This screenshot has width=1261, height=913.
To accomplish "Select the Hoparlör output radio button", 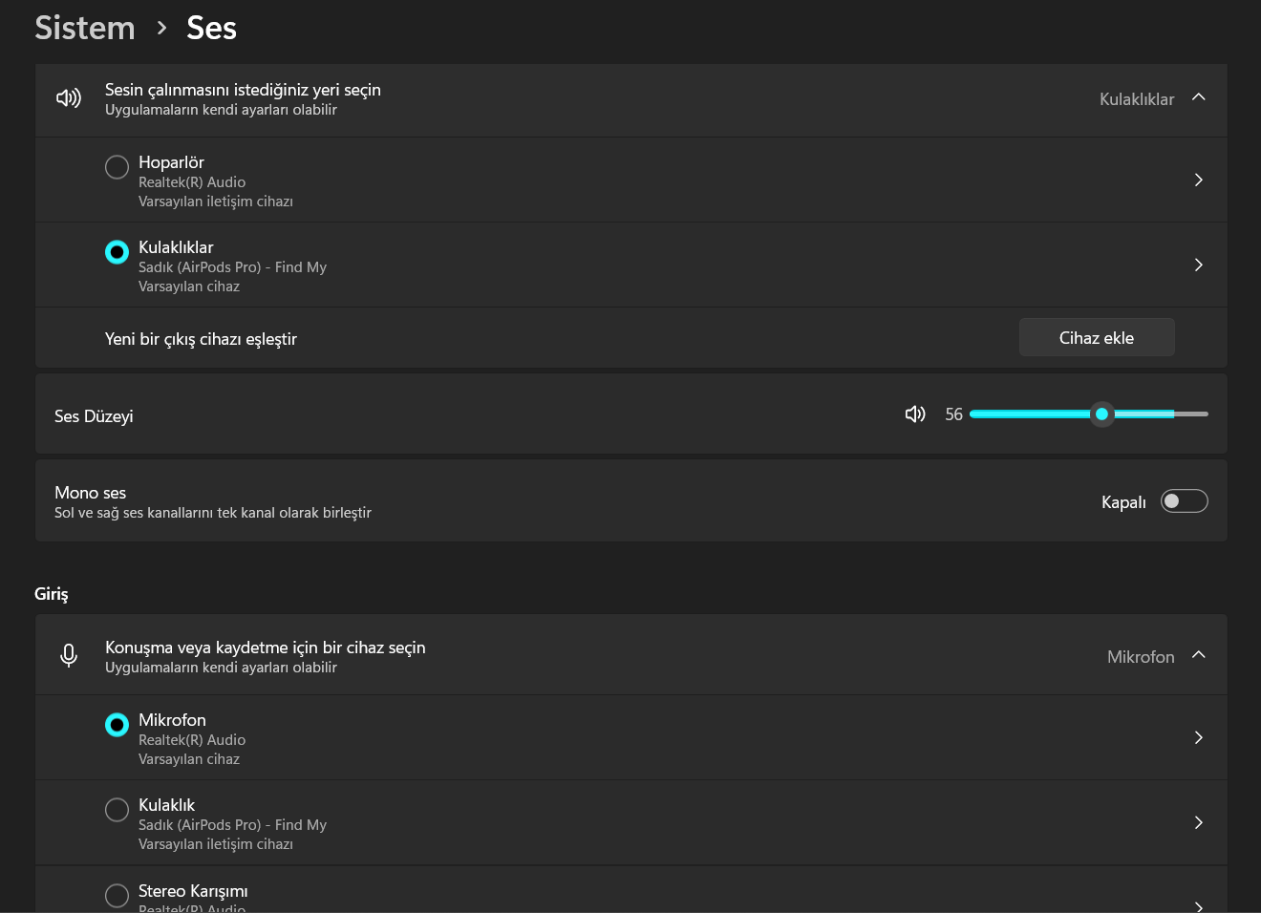I will coord(117,167).
